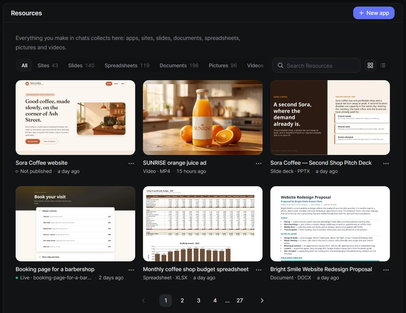Screen dimensions: 406x313
Task: Go to page 3
Action: (198, 300)
